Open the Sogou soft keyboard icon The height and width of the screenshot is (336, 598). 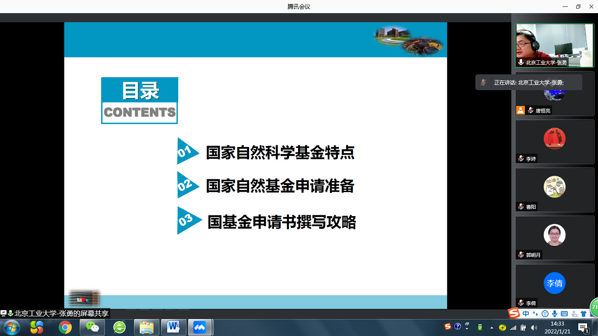(564, 314)
